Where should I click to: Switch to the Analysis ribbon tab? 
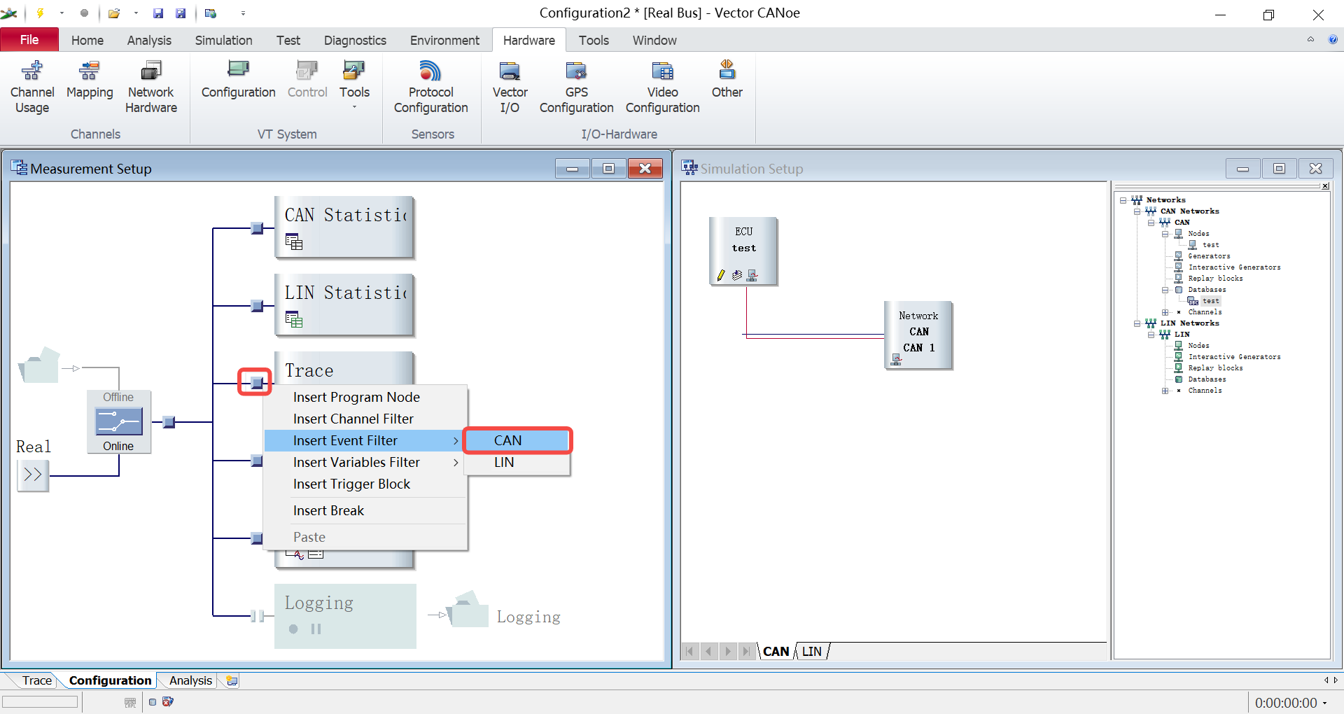pyautogui.click(x=149, y=41)
